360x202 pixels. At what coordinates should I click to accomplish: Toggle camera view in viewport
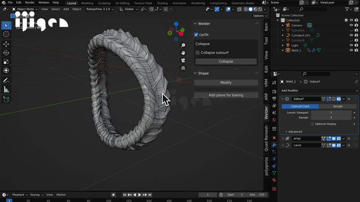click(x=183, y=61)
